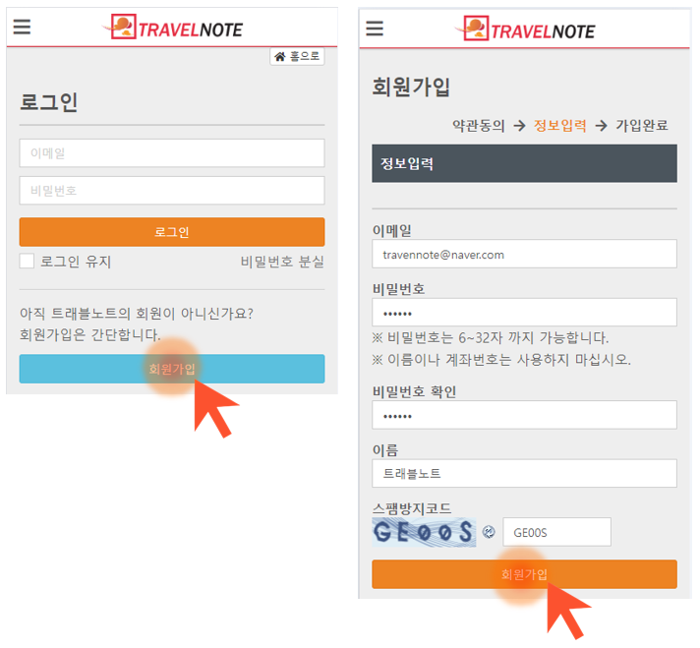Click the 로그인 유지 label text
The height and width of the screenshot is (648, 700).
pyautogui.click(x=76, y=262)
